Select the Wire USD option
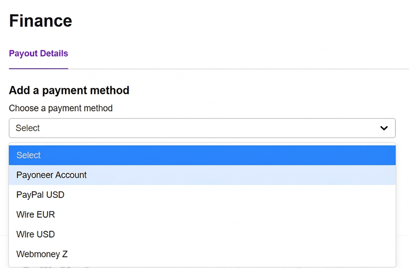The image size is (409, 270). pos(202,234)
